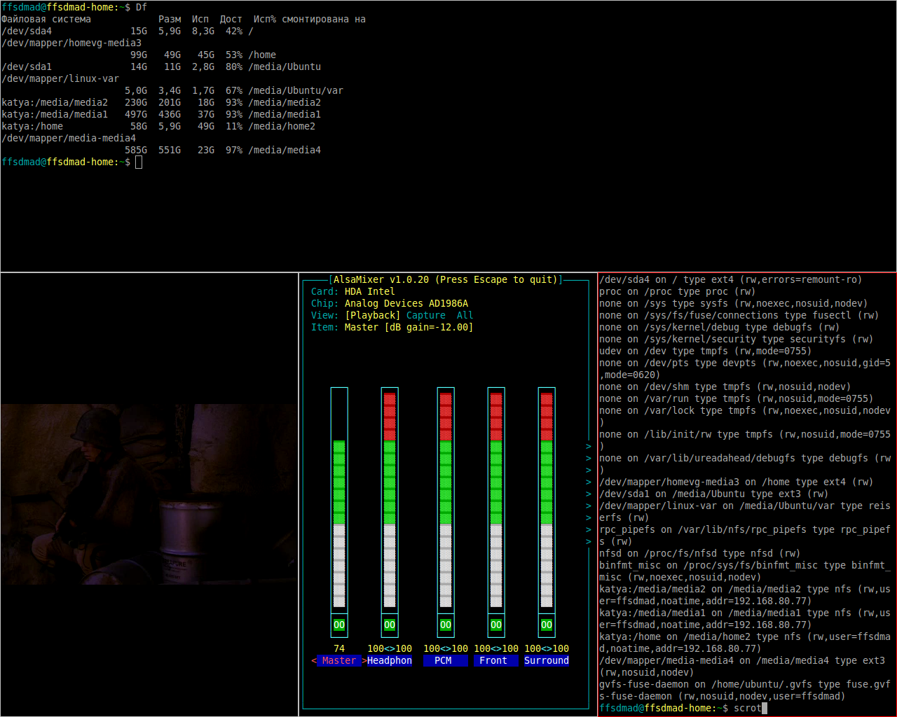Switch AlsaMixer to the All view

click(465, 315)
